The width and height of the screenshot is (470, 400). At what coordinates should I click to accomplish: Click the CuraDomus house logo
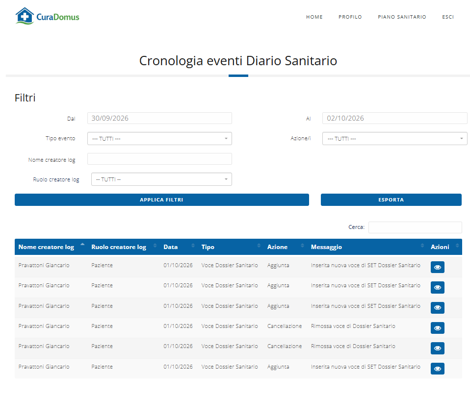pos(48,16)
